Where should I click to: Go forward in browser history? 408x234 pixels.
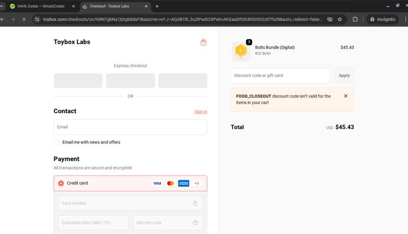(13, 19)
